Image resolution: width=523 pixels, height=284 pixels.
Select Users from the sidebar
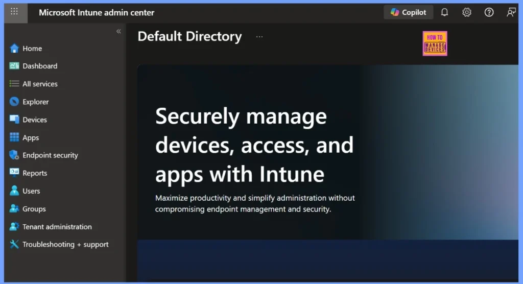31,191
